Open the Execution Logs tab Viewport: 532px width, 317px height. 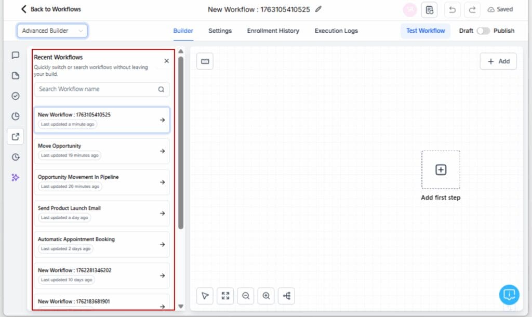[x=336, y=31]
